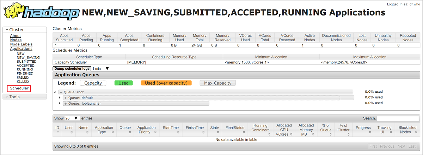This screenshot has width=423, height=155.
Task: Open the Active Nodes count link
Action: click(302, 45)
